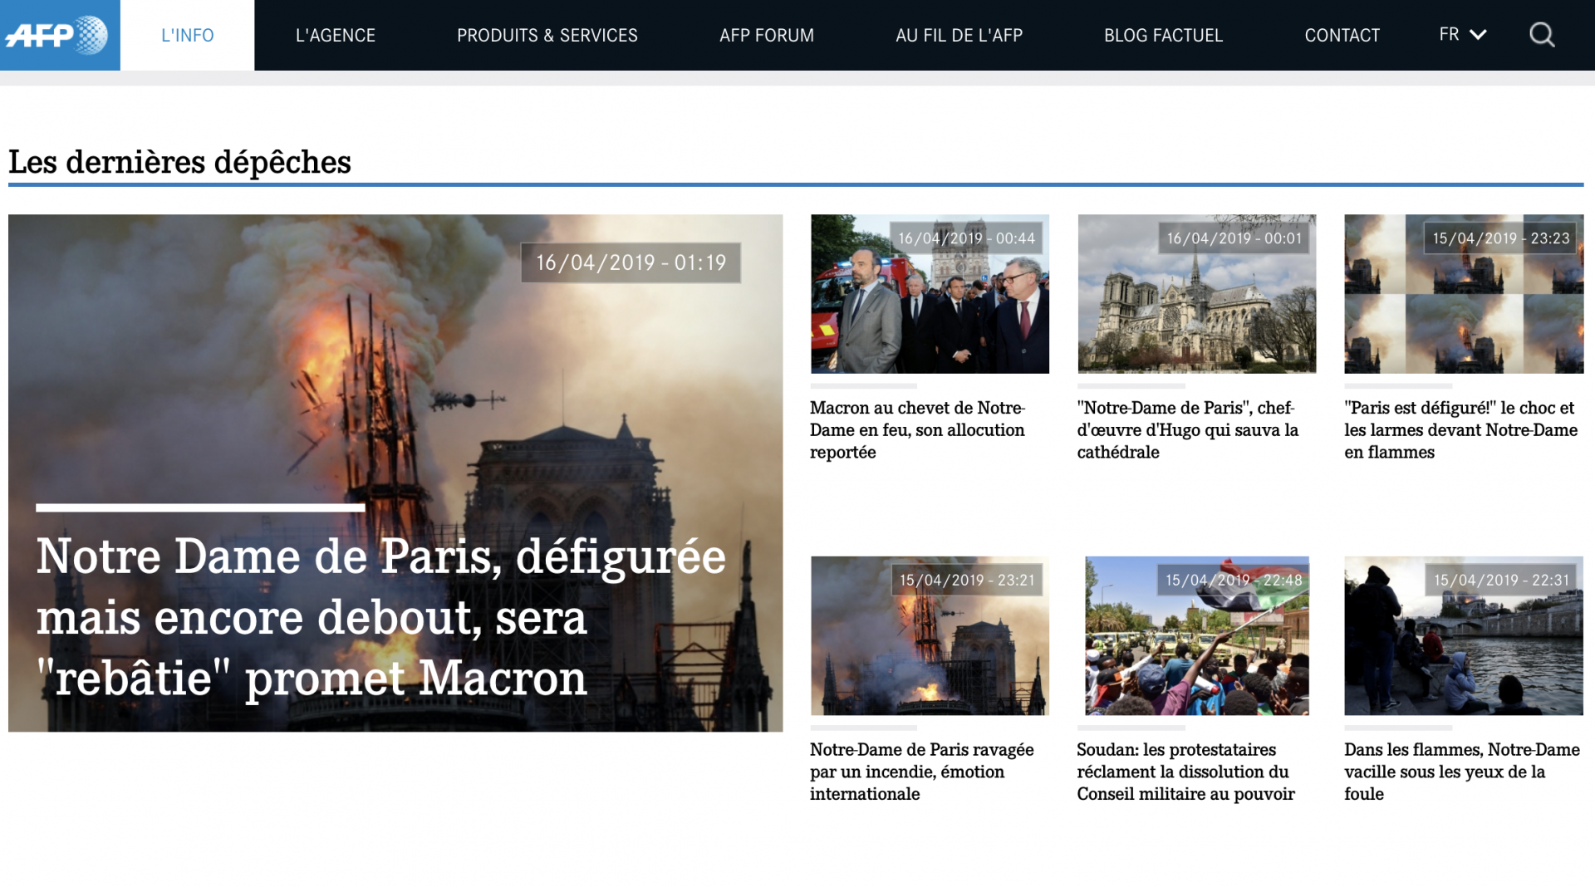The image size is (1595, 887).
Task: Go to PRODUITS & SERVICES menu
Action: coord(547,36)
